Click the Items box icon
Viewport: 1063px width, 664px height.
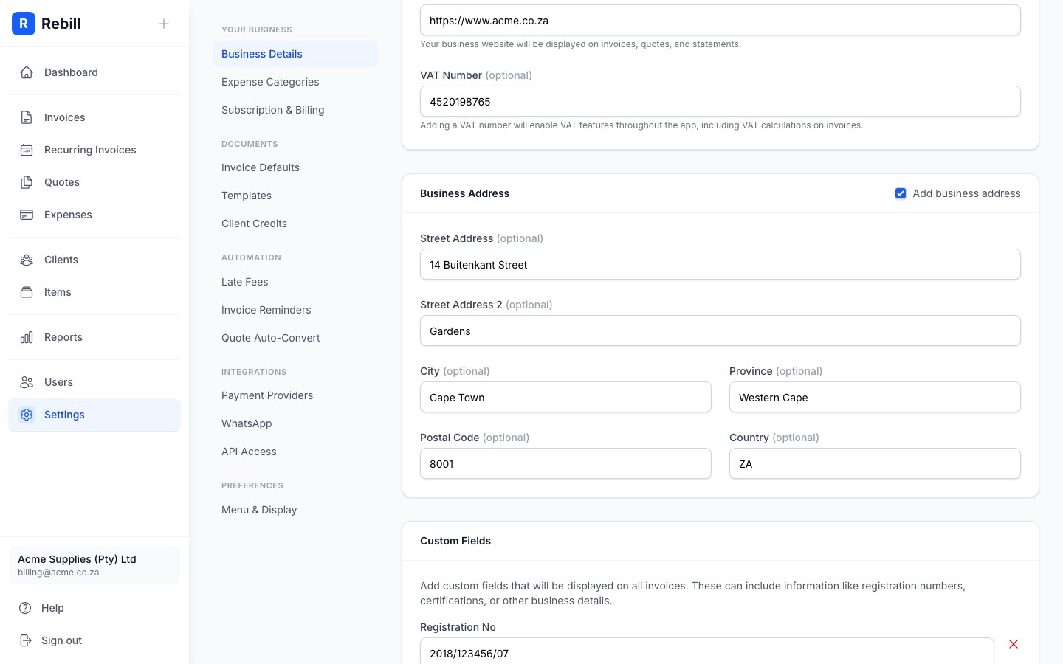click(27, 292)
